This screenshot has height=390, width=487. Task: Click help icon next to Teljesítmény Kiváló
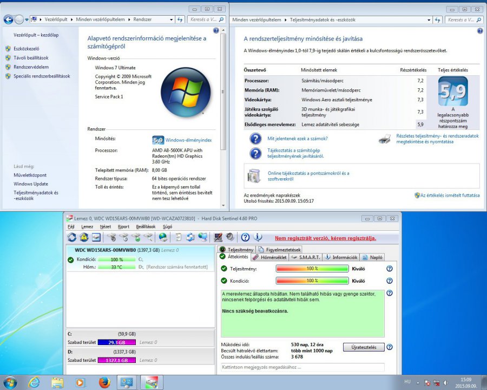(390, 269)
